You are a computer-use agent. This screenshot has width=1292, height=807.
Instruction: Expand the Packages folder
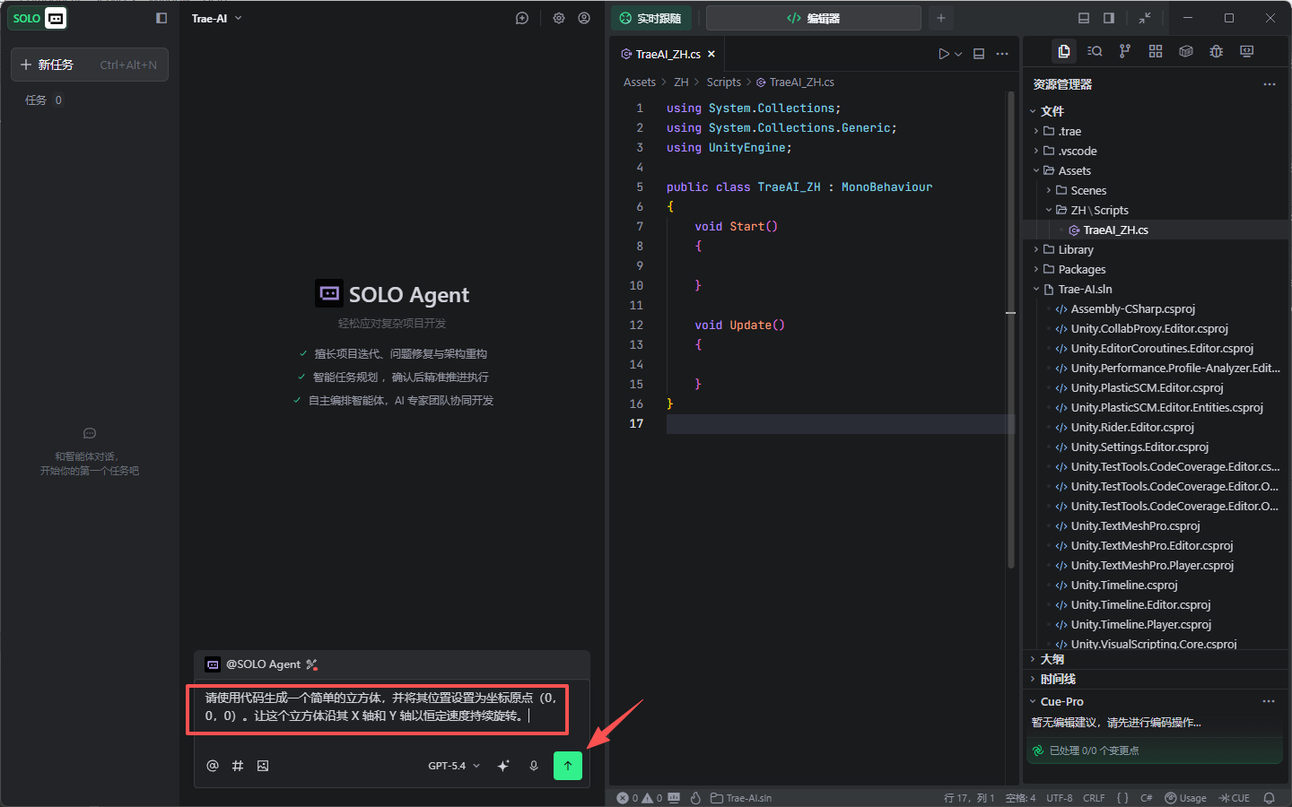[1037, 269]
